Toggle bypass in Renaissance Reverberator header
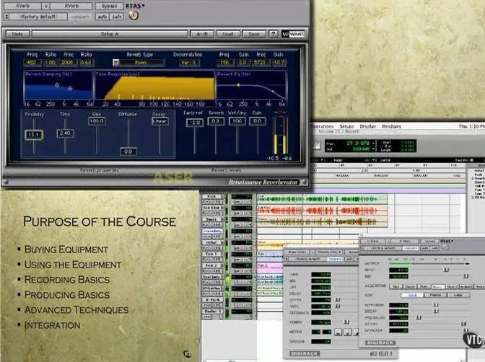The height and width of the screenshot is (362, 485). point(109,6)
